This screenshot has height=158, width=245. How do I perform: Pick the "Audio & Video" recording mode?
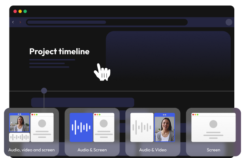click(x=153, y=150)
